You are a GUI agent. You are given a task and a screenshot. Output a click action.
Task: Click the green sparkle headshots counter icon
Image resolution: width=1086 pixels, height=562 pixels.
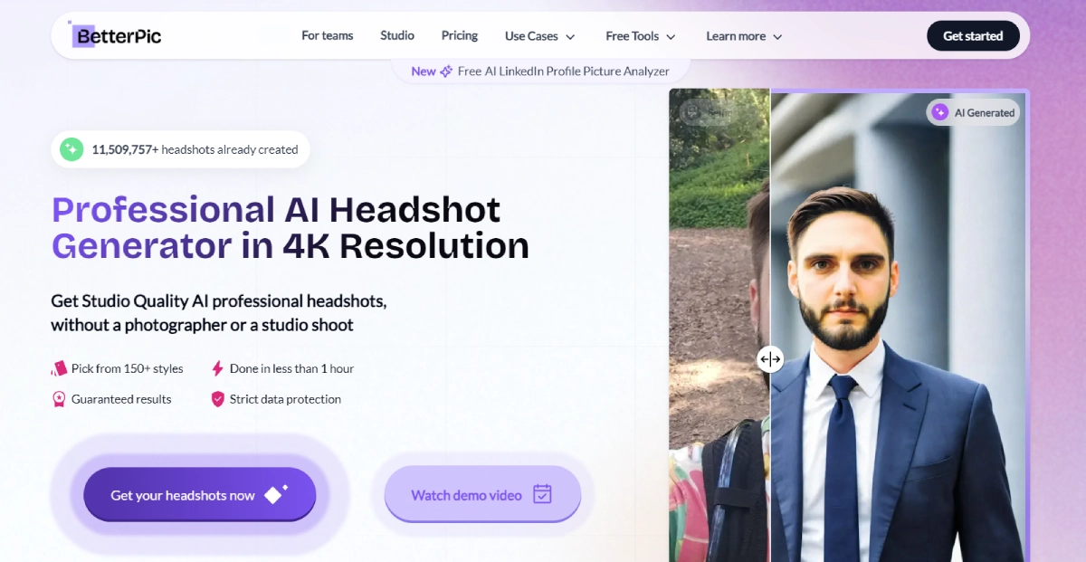tap(71, 149)
